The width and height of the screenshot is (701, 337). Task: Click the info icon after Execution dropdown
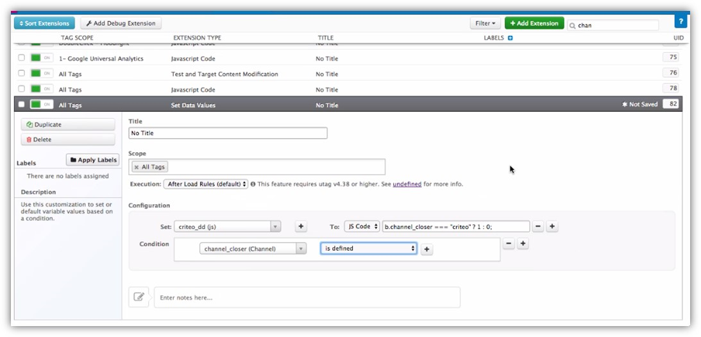pos(253,184)
